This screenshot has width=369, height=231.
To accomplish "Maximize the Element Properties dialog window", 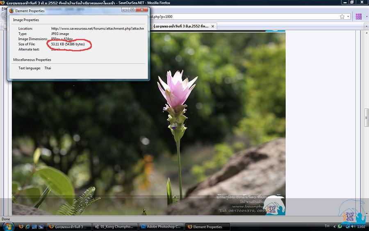I will 132,10.
